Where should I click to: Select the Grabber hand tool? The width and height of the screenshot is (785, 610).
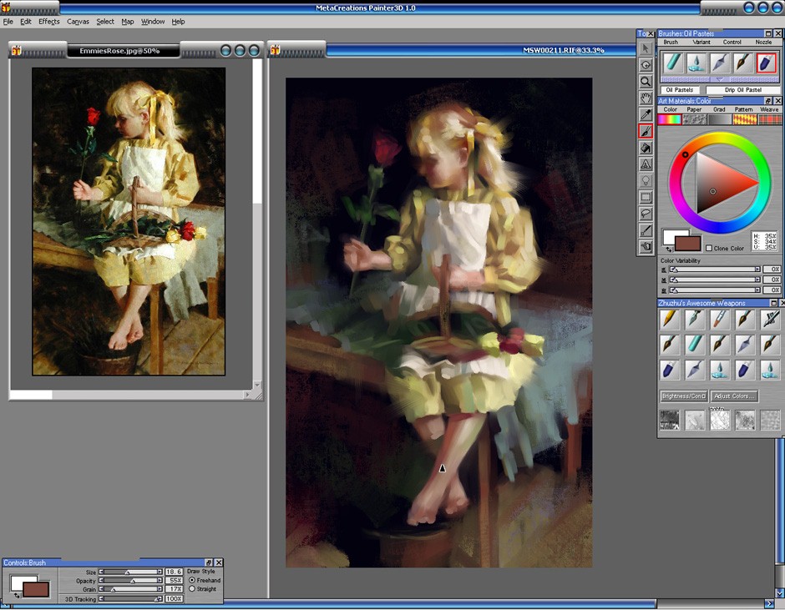[646, 98]
